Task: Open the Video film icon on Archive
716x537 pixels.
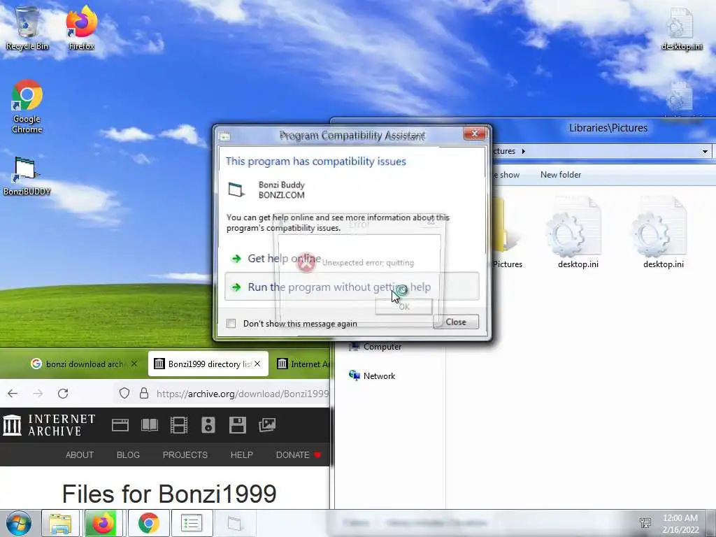Action: tap(178, 425)
